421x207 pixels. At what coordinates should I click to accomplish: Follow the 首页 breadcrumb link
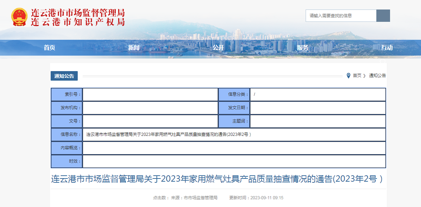pyautogui.click(x=357, y=76)
